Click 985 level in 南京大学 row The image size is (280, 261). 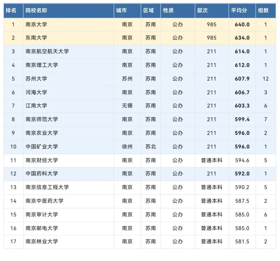click(x=212, y=24)
